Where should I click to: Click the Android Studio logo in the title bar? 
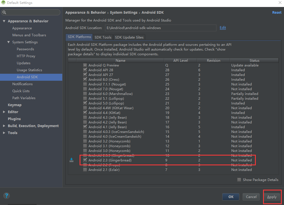pyautogui.click(x=3, y=3)
